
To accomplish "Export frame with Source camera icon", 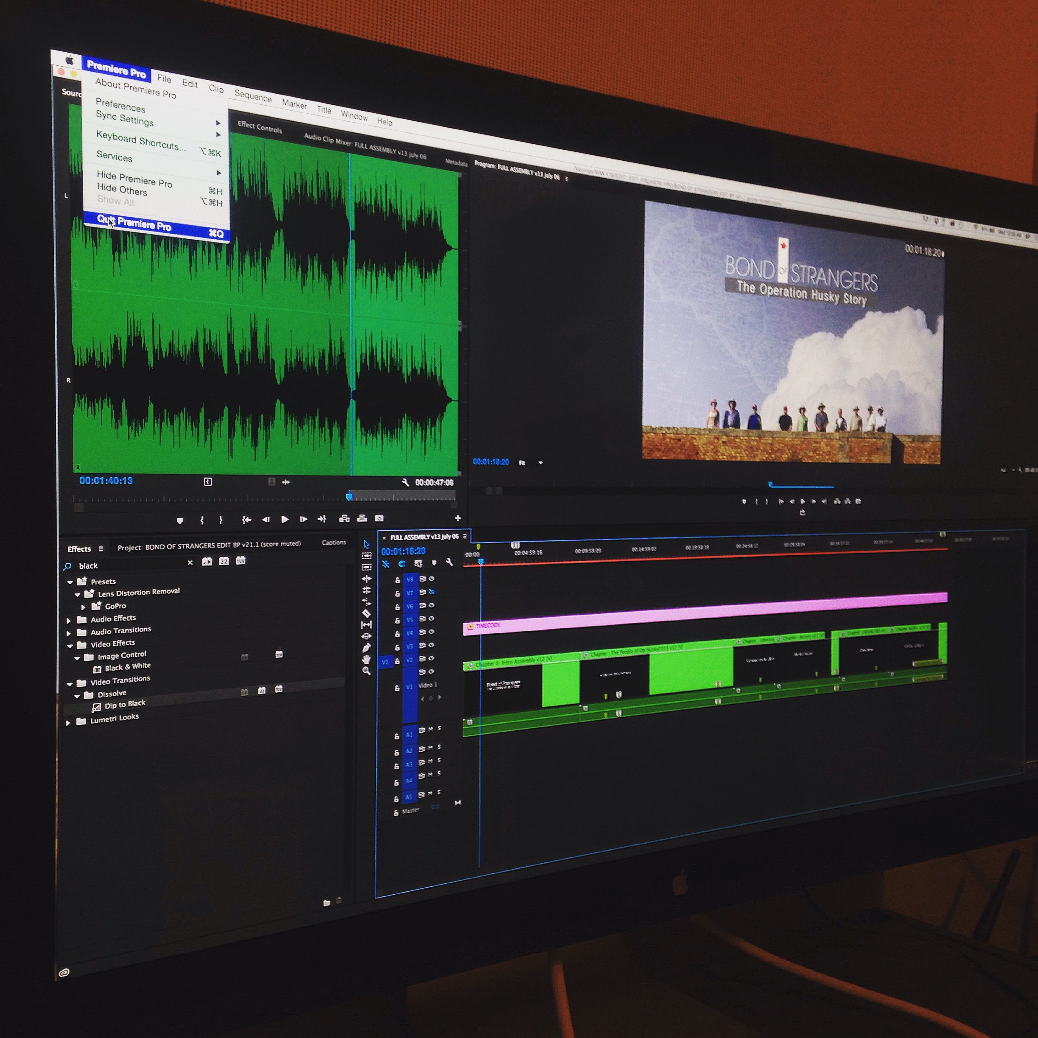I will 379,518.
